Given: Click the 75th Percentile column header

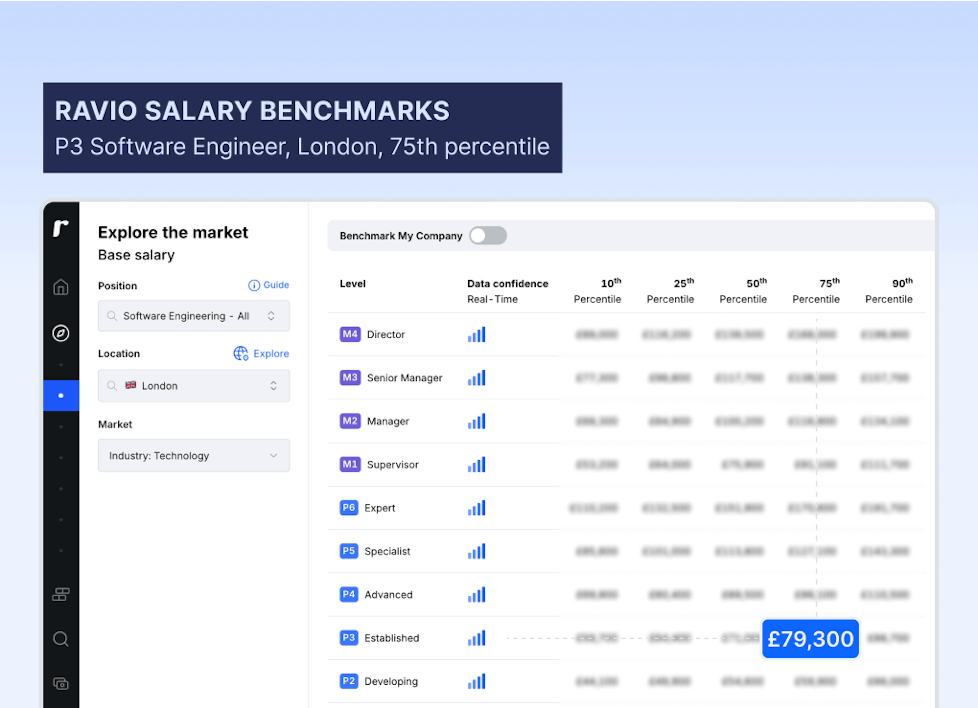Looking at the screenshot, I should [816, 291].
